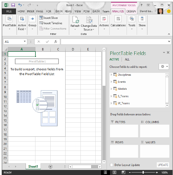The height and width of the screenshot is (175, 173).
Task: Select the ANALYZE tab
Action: coord(118,11)
